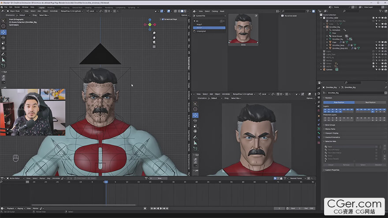388x218 pixels.
Task: Select the Smile pose asset thumbnail
Action: [x=243, y=30]
